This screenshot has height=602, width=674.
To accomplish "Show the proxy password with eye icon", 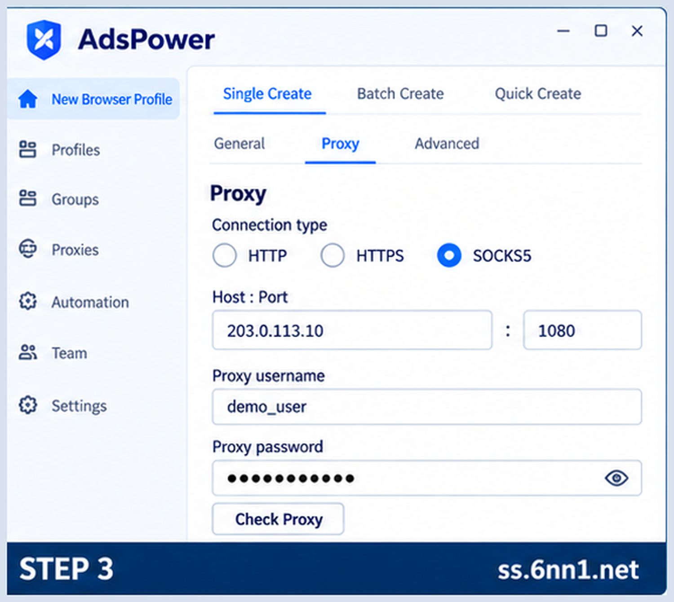I will pos(616,478).
